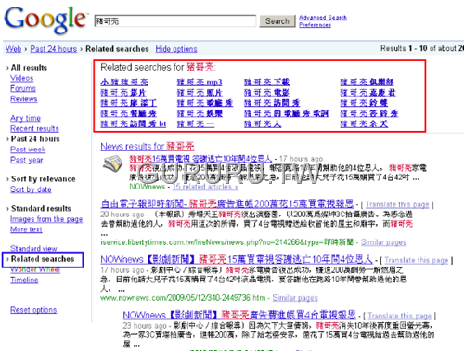Choose Past week filter
Image resolution: width=464 pixels, height=351 pixels.
pyautogui.click(x=28, y=149)
